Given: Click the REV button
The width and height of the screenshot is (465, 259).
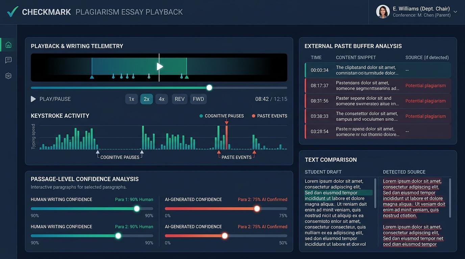Looking at the screenshot, I should pyautogui.click(x=179, y=99).
